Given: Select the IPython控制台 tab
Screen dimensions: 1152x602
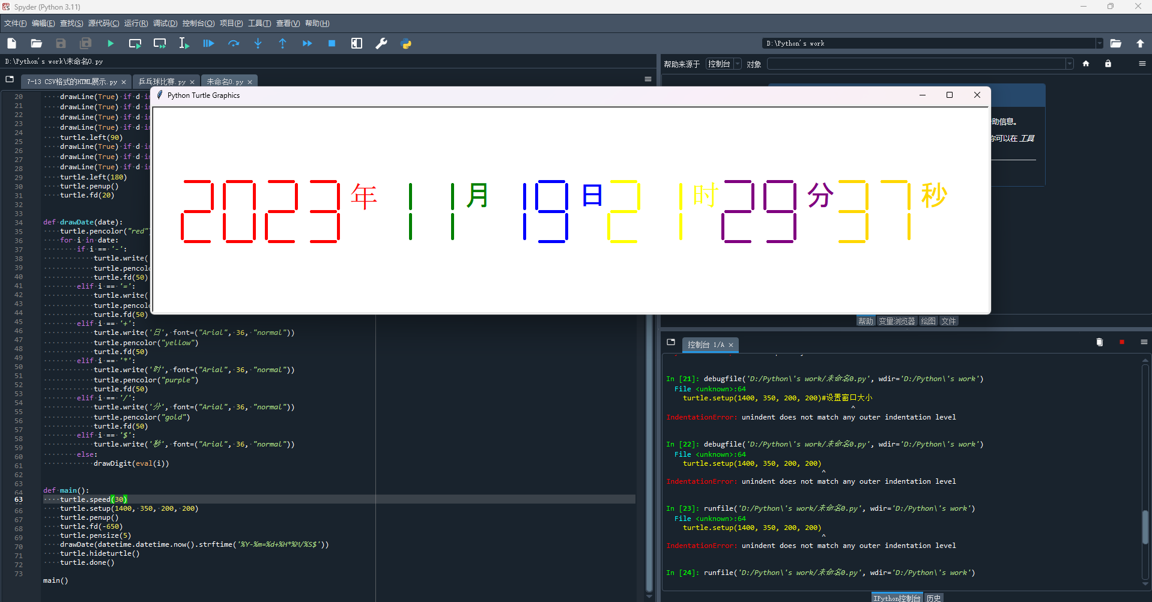Looking at the screenshot, I should 897,598.
